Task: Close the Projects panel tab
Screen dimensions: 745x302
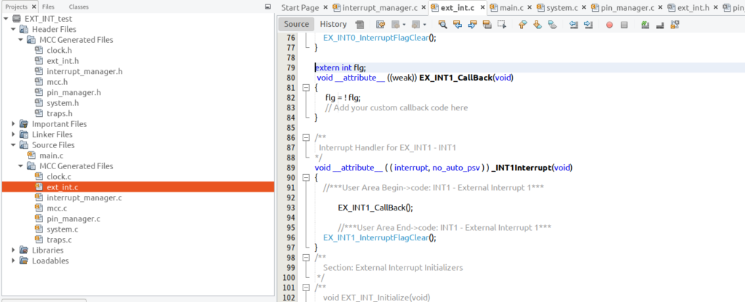Action: [x=33, y=7]
